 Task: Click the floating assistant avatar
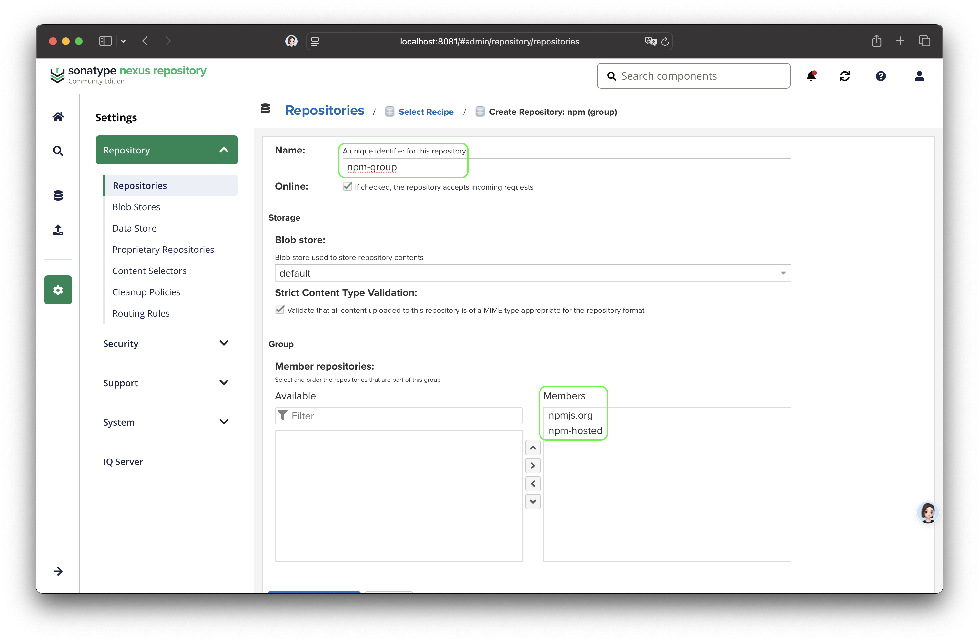tap(928, 512)
